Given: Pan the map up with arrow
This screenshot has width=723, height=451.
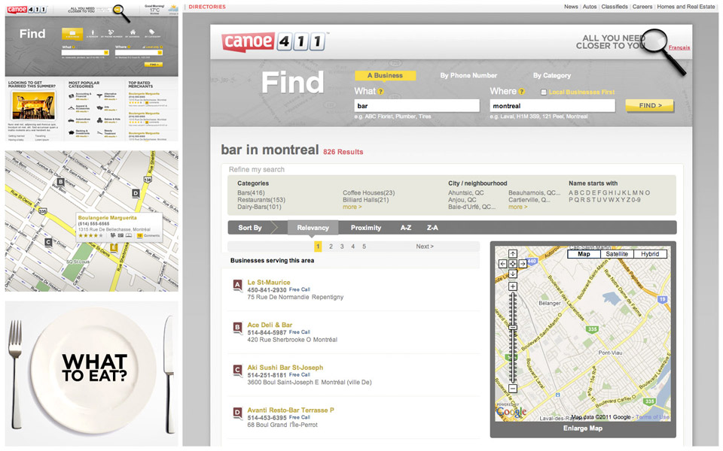Looking at the screenshot, I should click(x=513, y=254).
